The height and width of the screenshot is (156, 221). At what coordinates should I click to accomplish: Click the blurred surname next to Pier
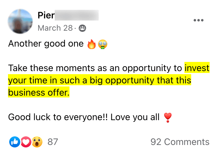[x=77, y=15]
